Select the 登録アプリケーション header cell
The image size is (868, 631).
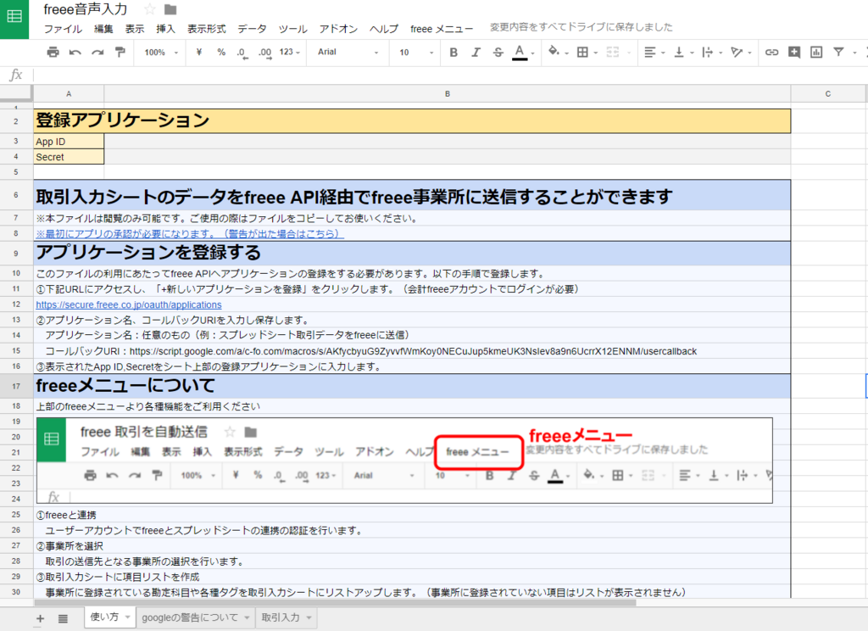[x=412, y=120]
